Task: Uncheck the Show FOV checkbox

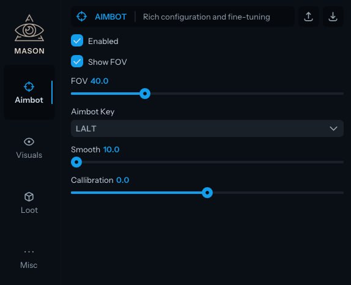Action: tap(77, 61)
